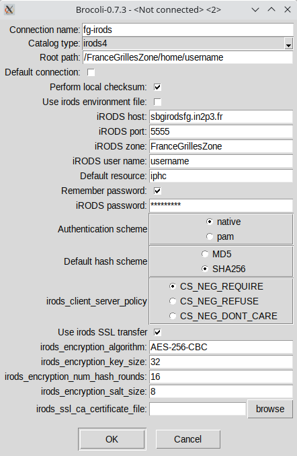Enable the Default connection checkbox
Screen dimensions: 297x456
coord(91,73)
